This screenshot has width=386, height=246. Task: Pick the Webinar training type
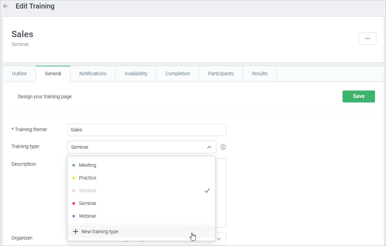click(x=87, y=216)
